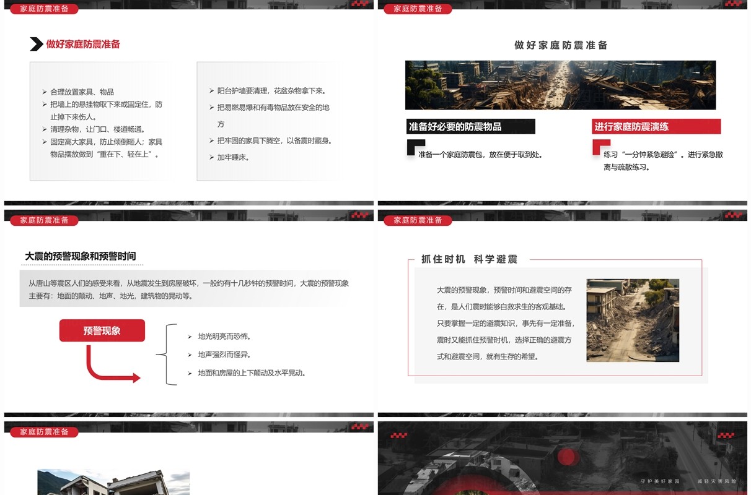
Task: Click the red banner 进行家庭防震演练
Action: pyautogui.click(x=656, y=126)
